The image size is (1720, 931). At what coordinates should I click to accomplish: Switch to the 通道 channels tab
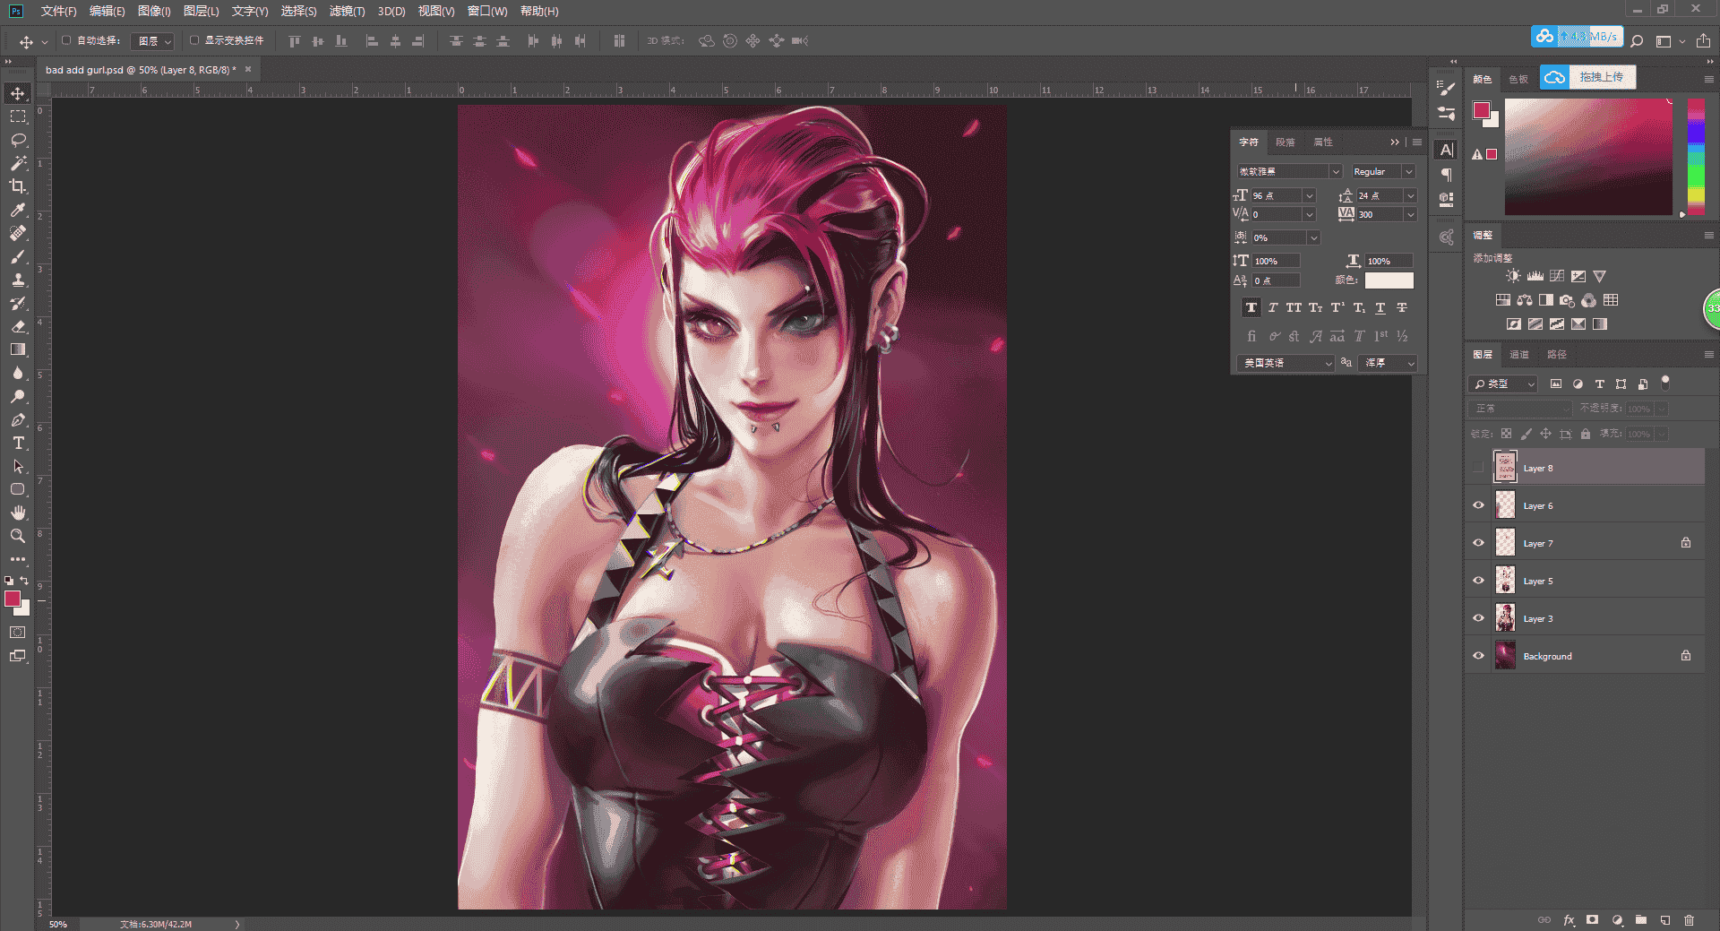coord(1519,355)
